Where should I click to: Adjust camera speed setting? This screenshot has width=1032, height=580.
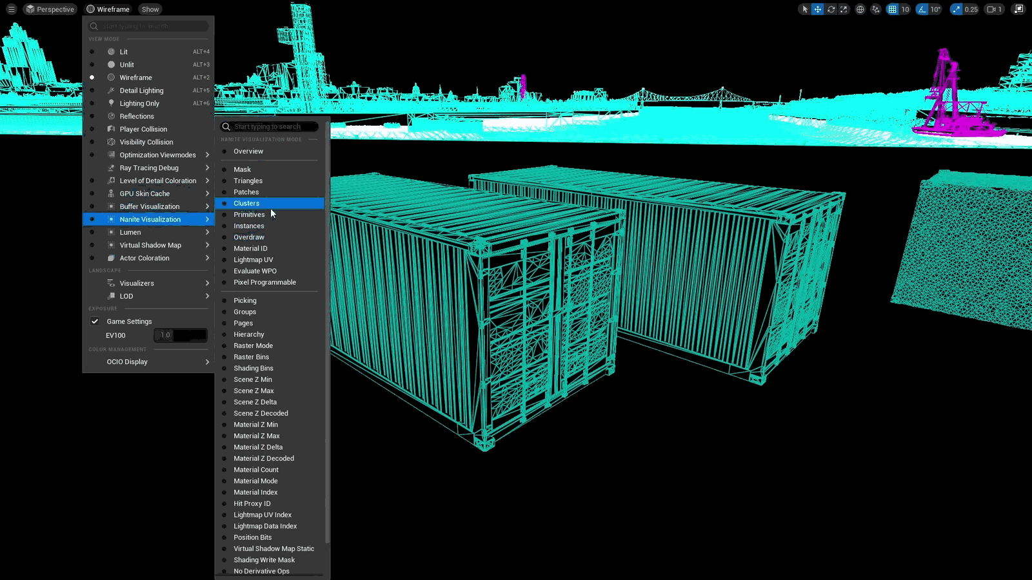click(994, 9)
